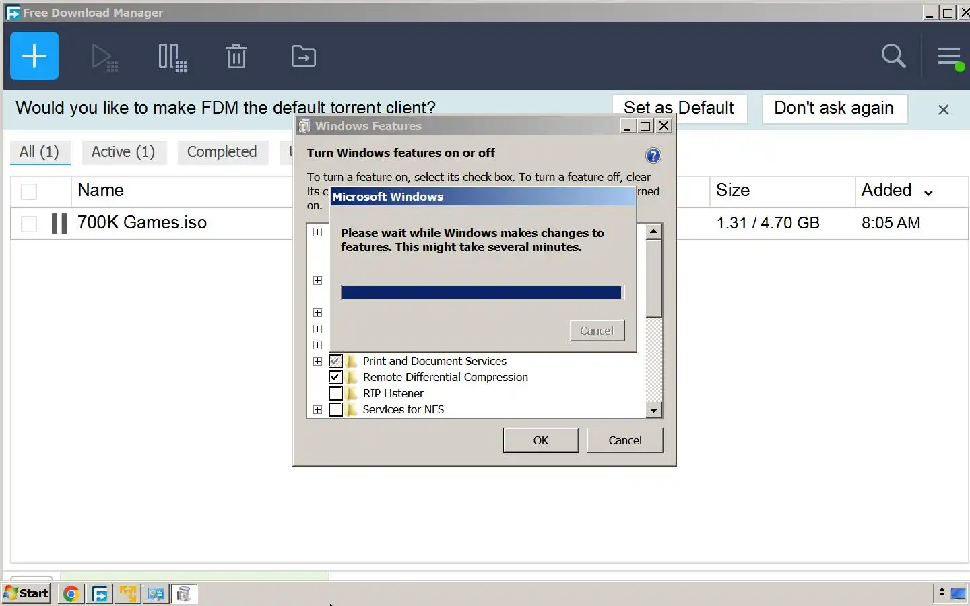Click Cancel next to the OK button
This screenshot has height=606, width=970.
(x=625, y=440)
